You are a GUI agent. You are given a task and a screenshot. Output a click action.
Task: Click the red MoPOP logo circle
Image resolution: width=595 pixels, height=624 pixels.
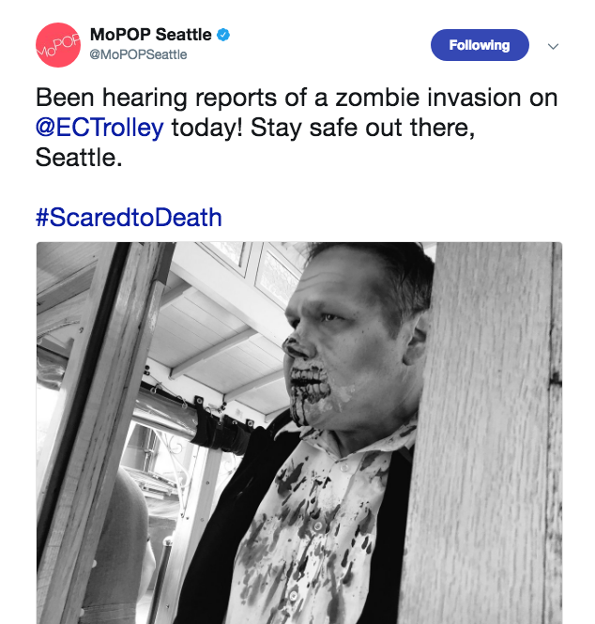[x=58, y=45]
